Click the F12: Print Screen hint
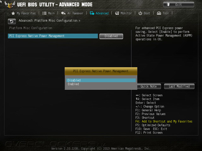The width and height of the screenshot is (202, 151). (x=149, y=132)
